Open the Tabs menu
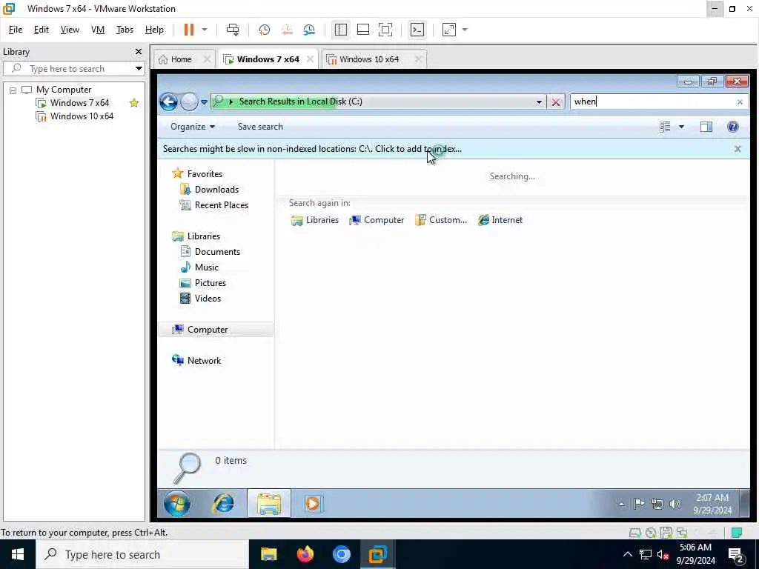This screenshot has width=759, height=569. click(x=125, y=30)
